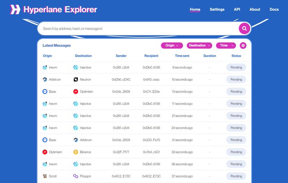
Task: Click Inevm icon in the 17 seconds ago row
Action: [x=45, y=104]
